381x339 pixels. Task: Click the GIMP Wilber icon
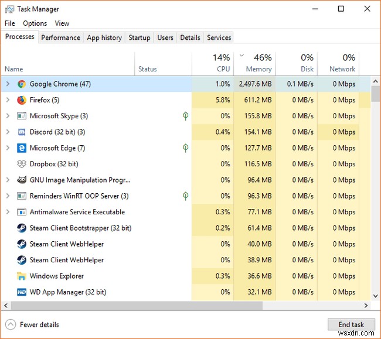coord(22,180)
